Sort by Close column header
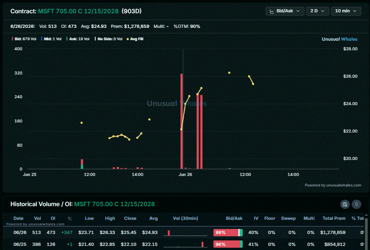The image size is (370, 250). 130,218
